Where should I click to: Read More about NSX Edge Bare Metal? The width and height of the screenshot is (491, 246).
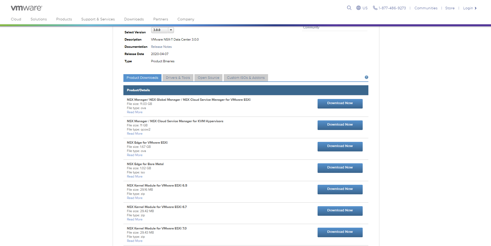[x=135, y=176]
